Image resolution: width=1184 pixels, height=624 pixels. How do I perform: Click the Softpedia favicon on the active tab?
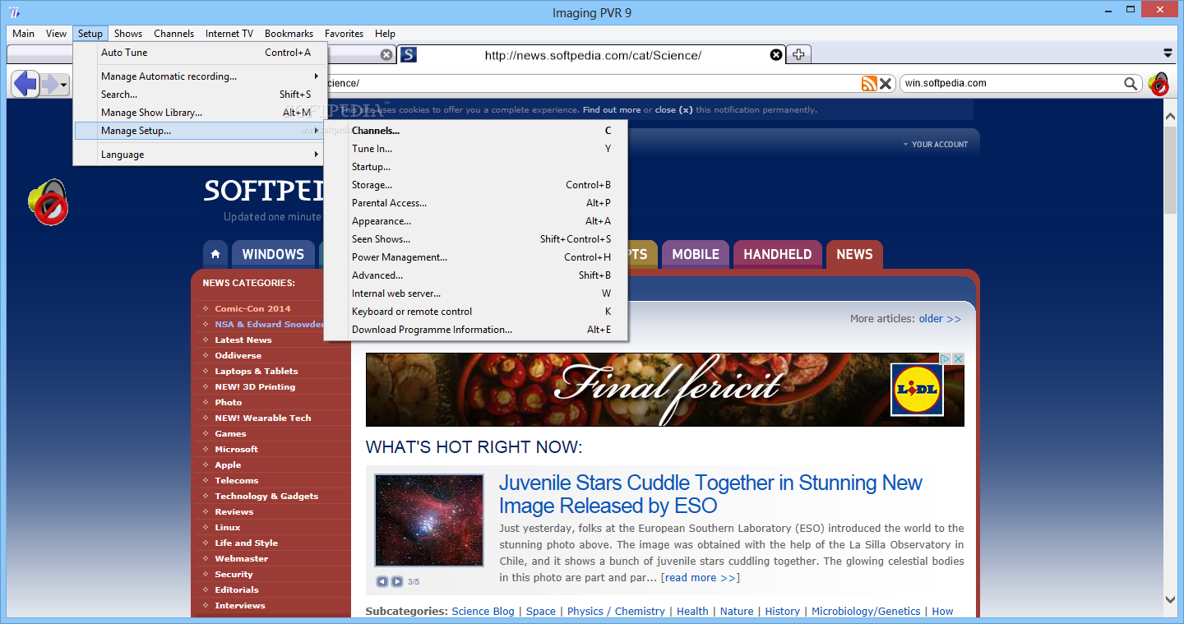tap(408, 55)
